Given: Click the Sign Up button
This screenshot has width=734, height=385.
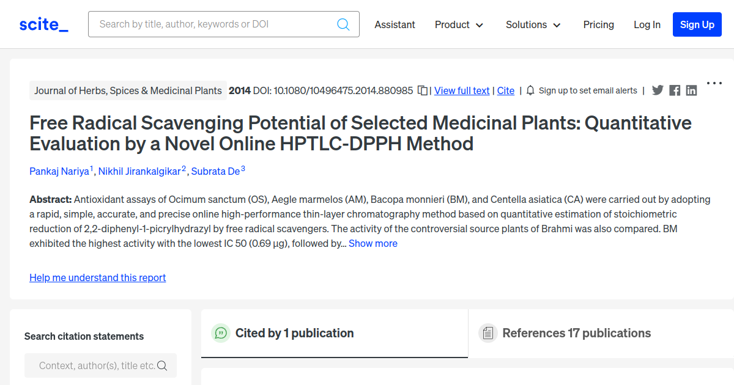Looking at the screenshot, I should pyautogui.click(x=697, y=24).
